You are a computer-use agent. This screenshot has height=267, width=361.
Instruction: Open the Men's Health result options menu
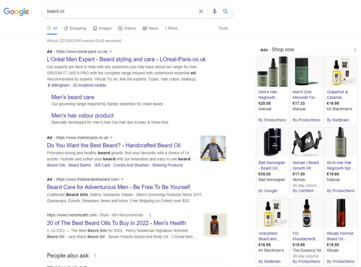tap(150, 215)
